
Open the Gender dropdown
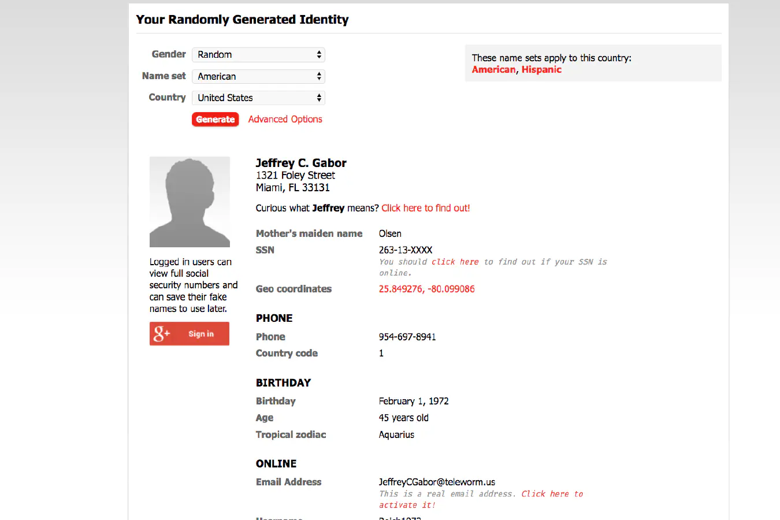258,55
